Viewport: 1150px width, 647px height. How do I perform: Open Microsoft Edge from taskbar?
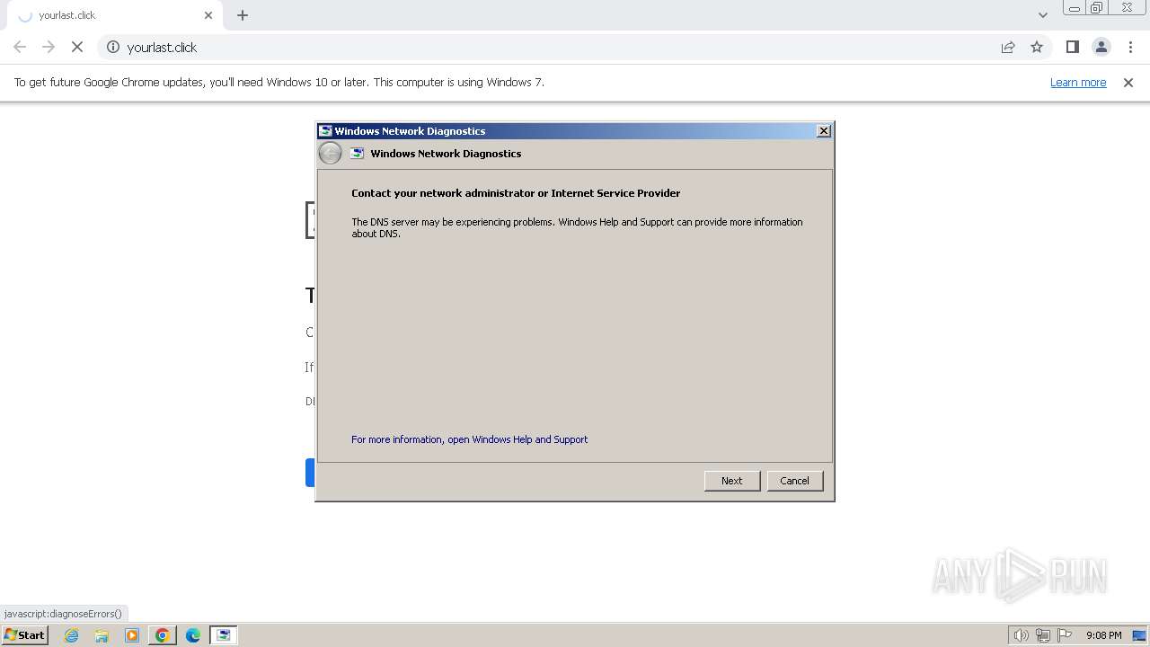[193, 635]
